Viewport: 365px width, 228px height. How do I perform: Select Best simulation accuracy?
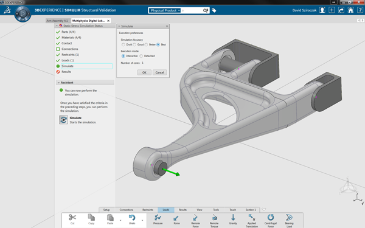(158, 44)
